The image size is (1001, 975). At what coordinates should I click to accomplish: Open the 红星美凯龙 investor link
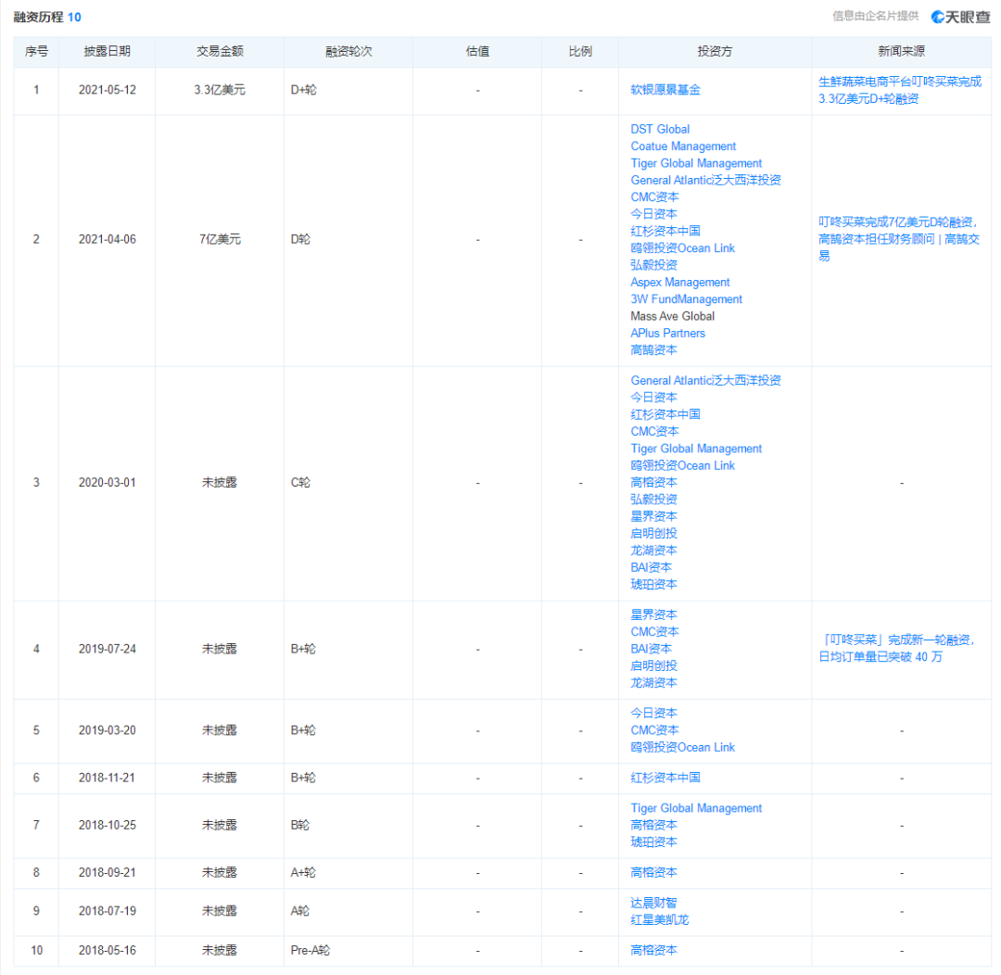(x=660, y=920)
